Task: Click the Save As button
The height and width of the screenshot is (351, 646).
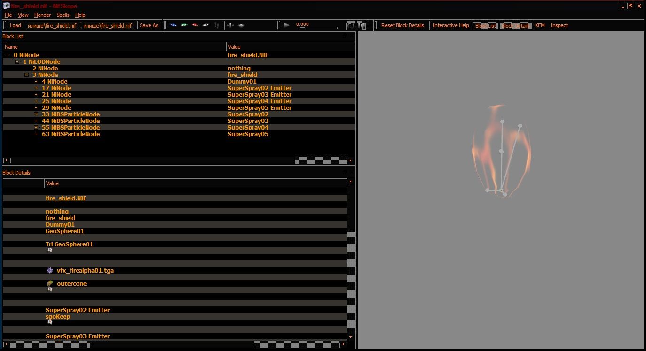Action: click(x=149, y=25)
